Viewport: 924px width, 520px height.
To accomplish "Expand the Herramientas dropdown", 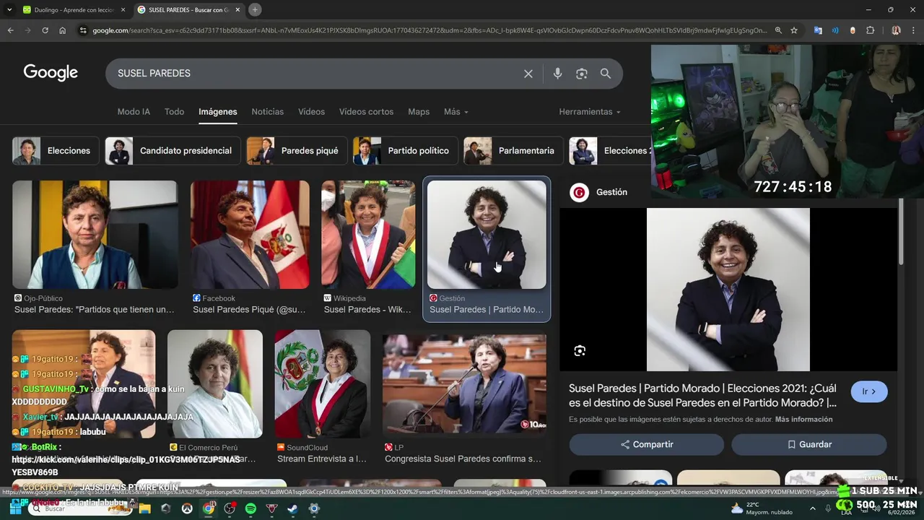I will (590, 112).
